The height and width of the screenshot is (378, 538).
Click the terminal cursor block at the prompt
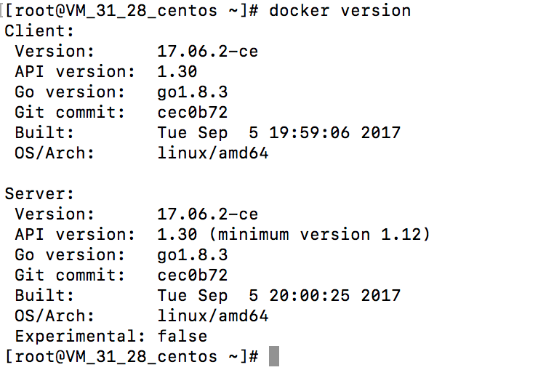(274, 356)
